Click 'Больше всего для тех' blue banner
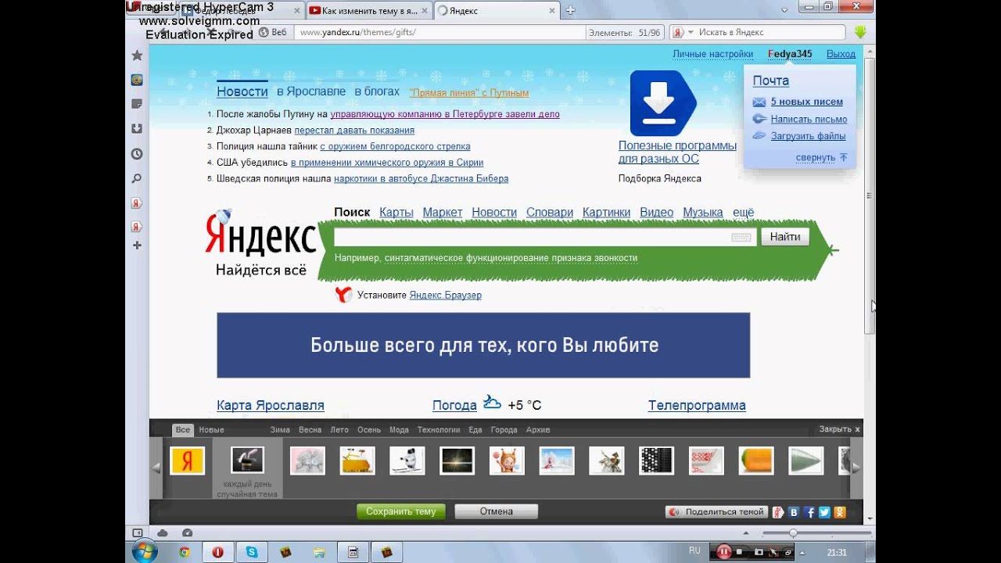Screen dimensions: 1001x563 tap(483, 345)
